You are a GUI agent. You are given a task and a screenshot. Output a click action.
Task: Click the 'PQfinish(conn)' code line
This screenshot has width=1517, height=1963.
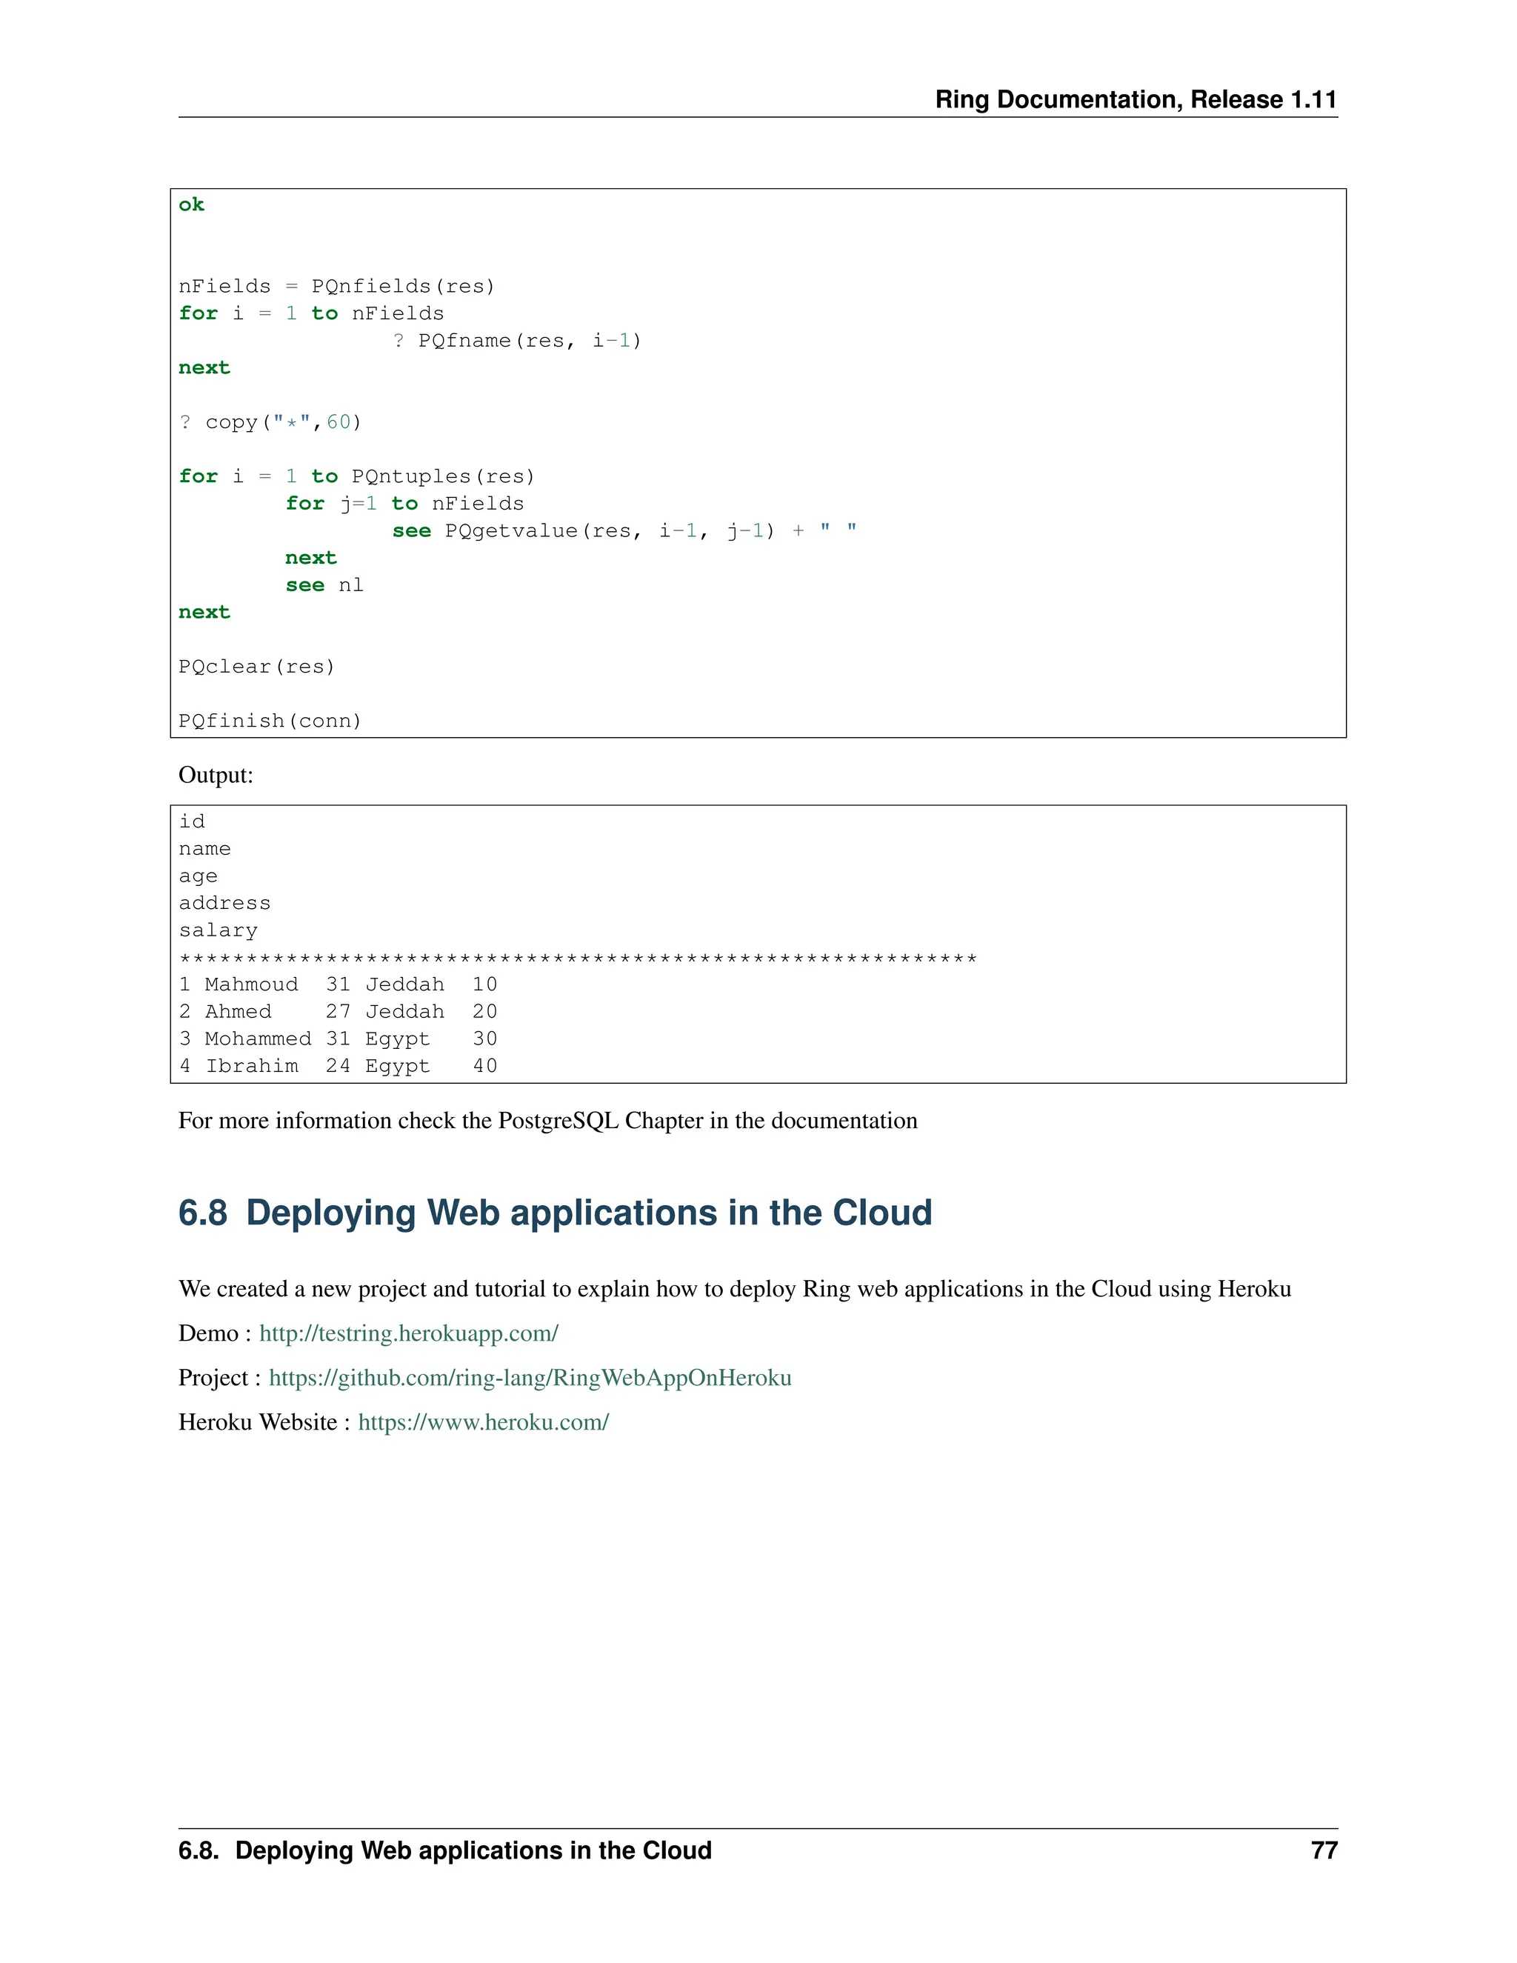tap(270, 721)
